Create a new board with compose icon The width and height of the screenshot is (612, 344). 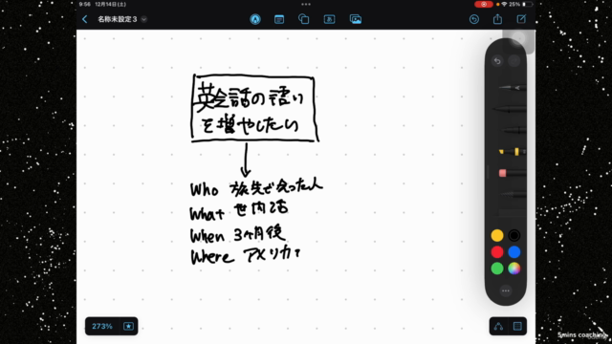tap(521, 19)
